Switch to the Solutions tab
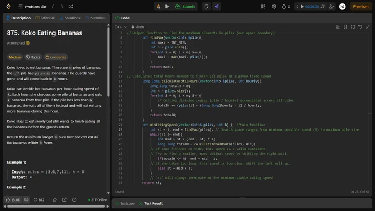The width and height of the screenshot is (375, 211). point(70,18)
